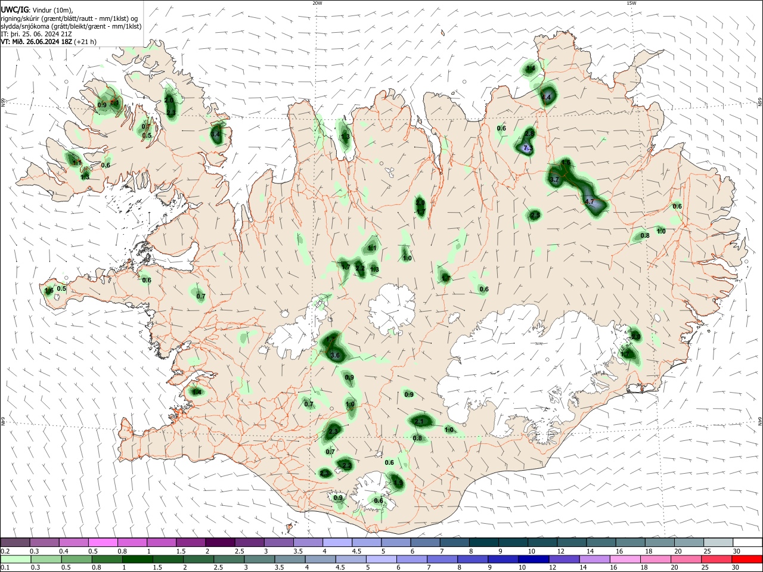763x572 pixels.
Task: Click the pale grey 25–30 swatch in the top legend row
Action: 718,543
